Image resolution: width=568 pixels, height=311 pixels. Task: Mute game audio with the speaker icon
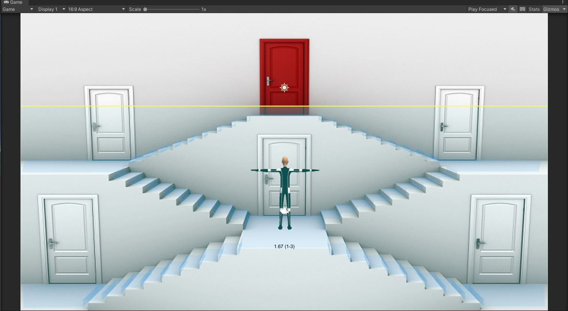click(513, 9)
